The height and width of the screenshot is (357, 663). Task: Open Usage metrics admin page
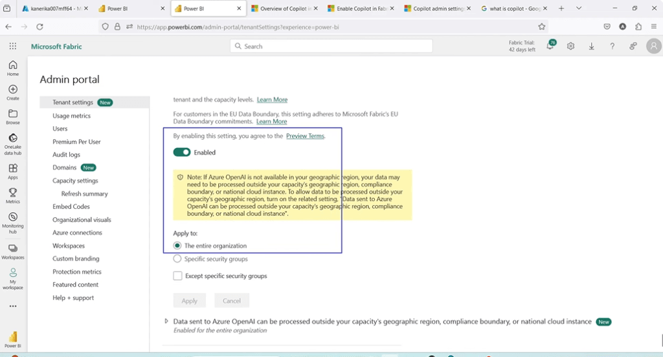coord(71,115)
